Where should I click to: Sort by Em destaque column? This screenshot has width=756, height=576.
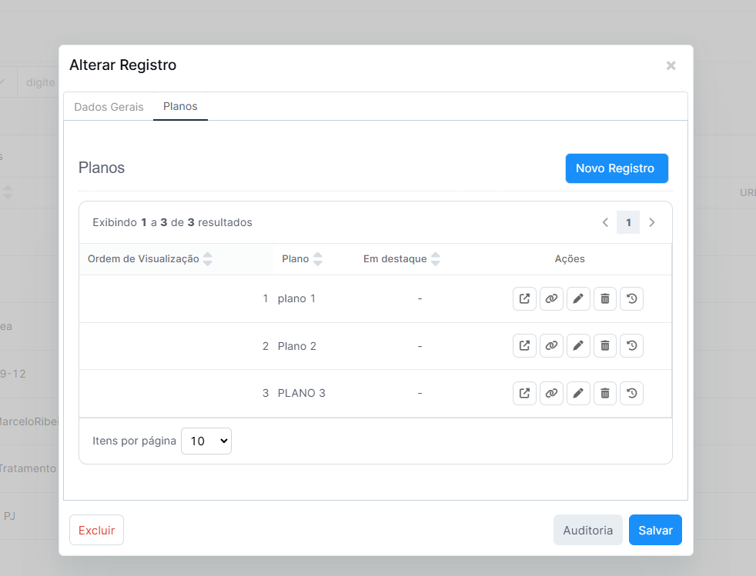tap(436, 259)
